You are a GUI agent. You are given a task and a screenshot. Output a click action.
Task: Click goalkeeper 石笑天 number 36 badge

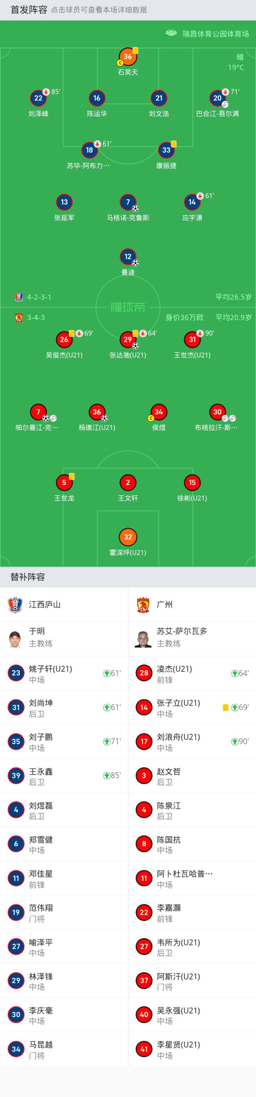click(x=128, y=57)
